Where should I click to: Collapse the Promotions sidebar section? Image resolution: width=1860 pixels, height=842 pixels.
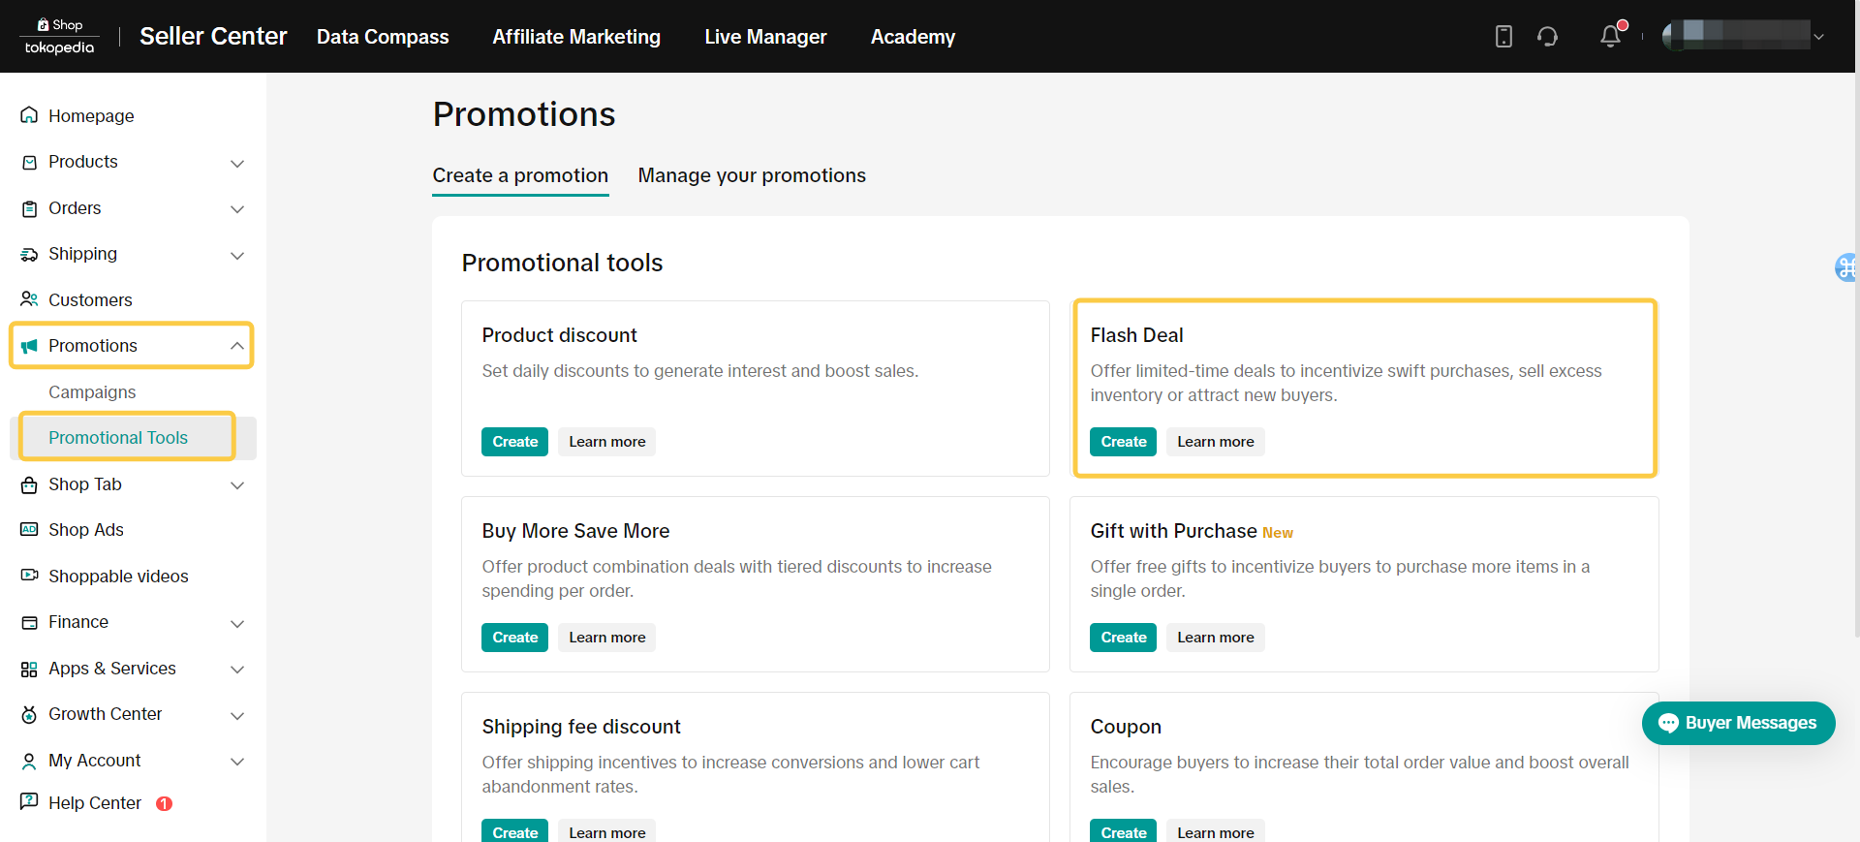click(237, 346)
